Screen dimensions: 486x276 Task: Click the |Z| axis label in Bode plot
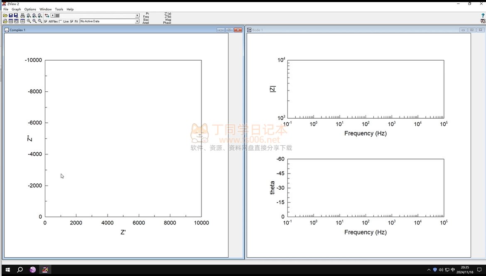[273, 89]
